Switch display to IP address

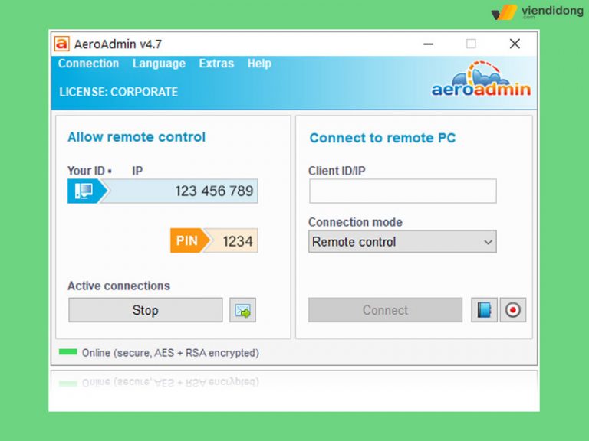[x=137, y=171]
